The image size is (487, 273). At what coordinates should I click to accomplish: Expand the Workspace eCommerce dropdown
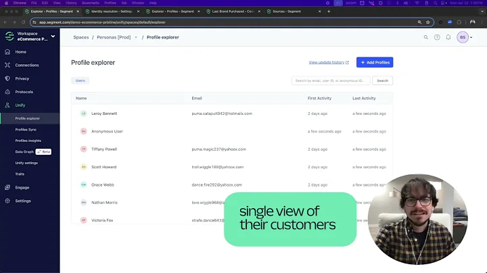coord(53,36)
